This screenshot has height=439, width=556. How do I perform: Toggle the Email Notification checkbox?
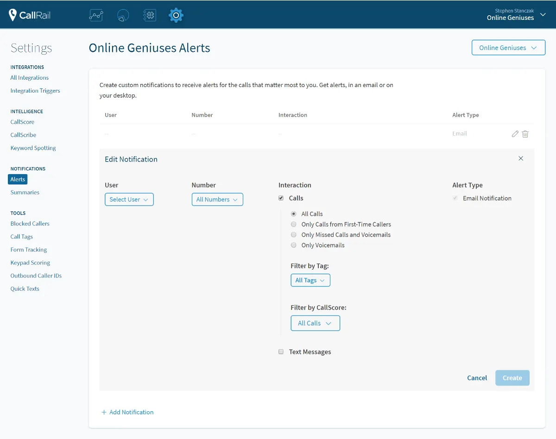(455, 198)
